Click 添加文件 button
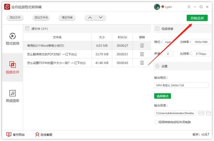Image resolution: width=214 pixels, height=141 pixels. coord(15,17)
